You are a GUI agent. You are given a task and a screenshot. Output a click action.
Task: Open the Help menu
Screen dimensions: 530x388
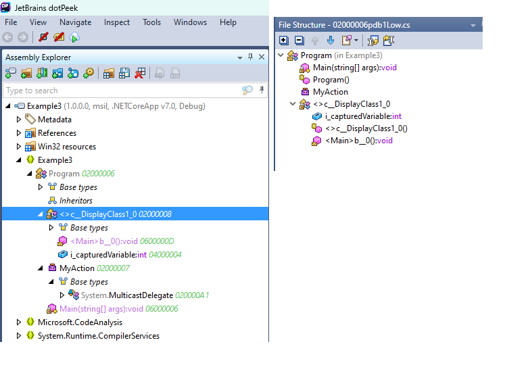[x=228, y=22]
